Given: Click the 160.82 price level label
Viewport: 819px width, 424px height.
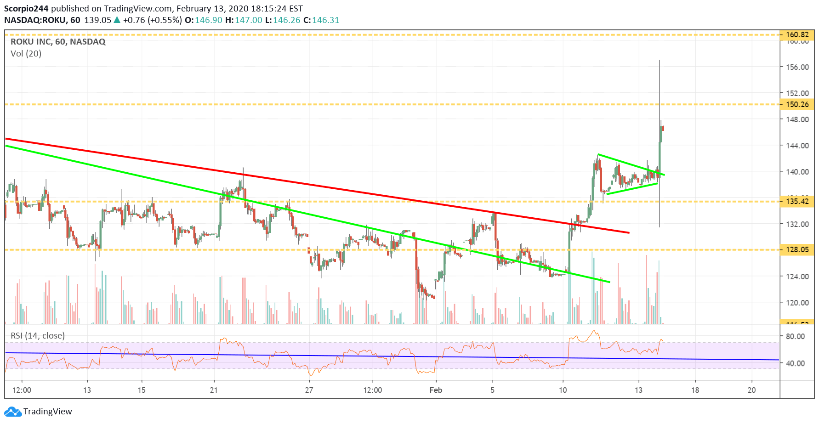Looking at the screenshot, I should coord(797,35).
